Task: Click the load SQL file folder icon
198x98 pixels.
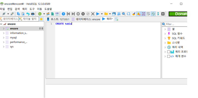Action: pos(106,14)
